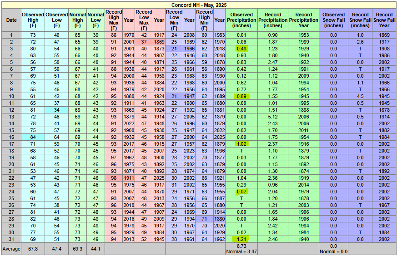Screen dimensions: 397x256
Task: Select 'Record Precipitation (inches)' header
Action: click(x=273, y=20)
